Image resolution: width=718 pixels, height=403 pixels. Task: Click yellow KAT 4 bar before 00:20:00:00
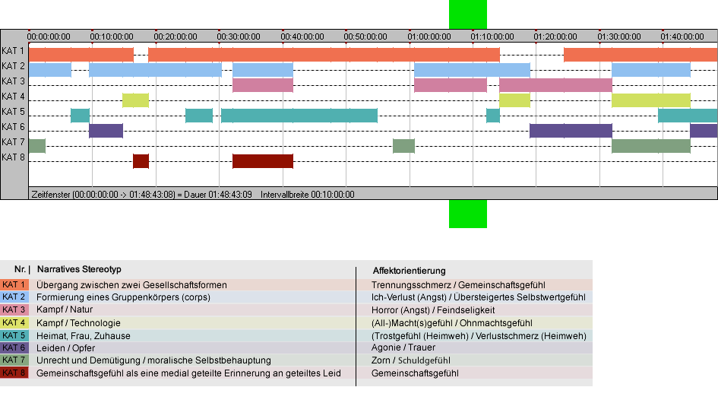pos(135,100)
